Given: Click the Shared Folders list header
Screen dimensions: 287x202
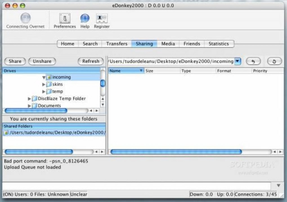Looking at the screenshot, I should tap(54, 126).
